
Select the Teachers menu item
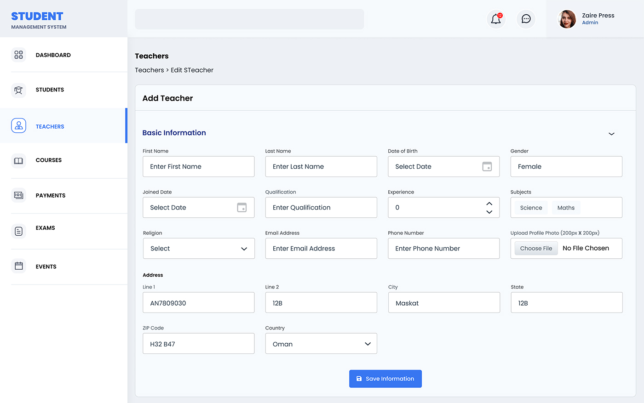pyautogui.click(x=50, y=126)
